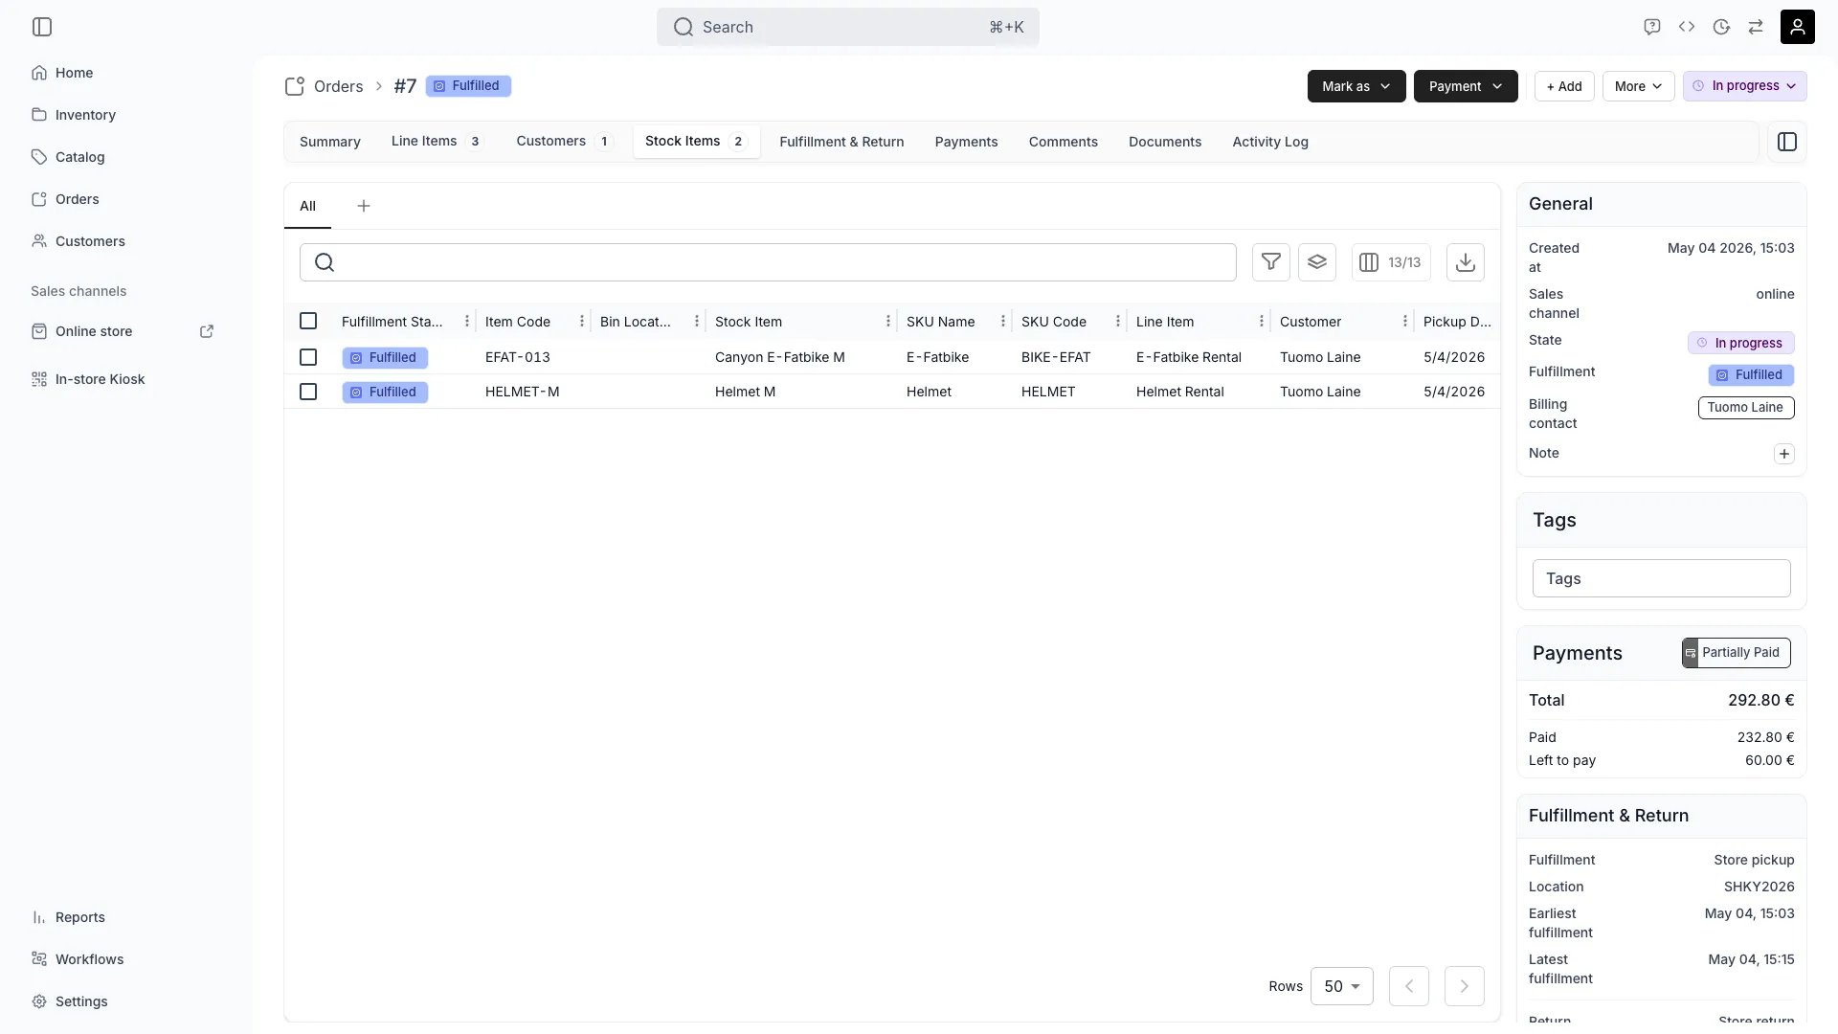Click the + Add button
Image resolution: width=1838 pixels, height=1034 pixels.
[x=1564, y=86]
